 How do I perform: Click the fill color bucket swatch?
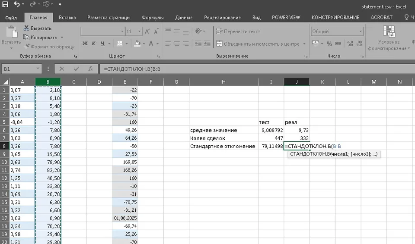137,44
